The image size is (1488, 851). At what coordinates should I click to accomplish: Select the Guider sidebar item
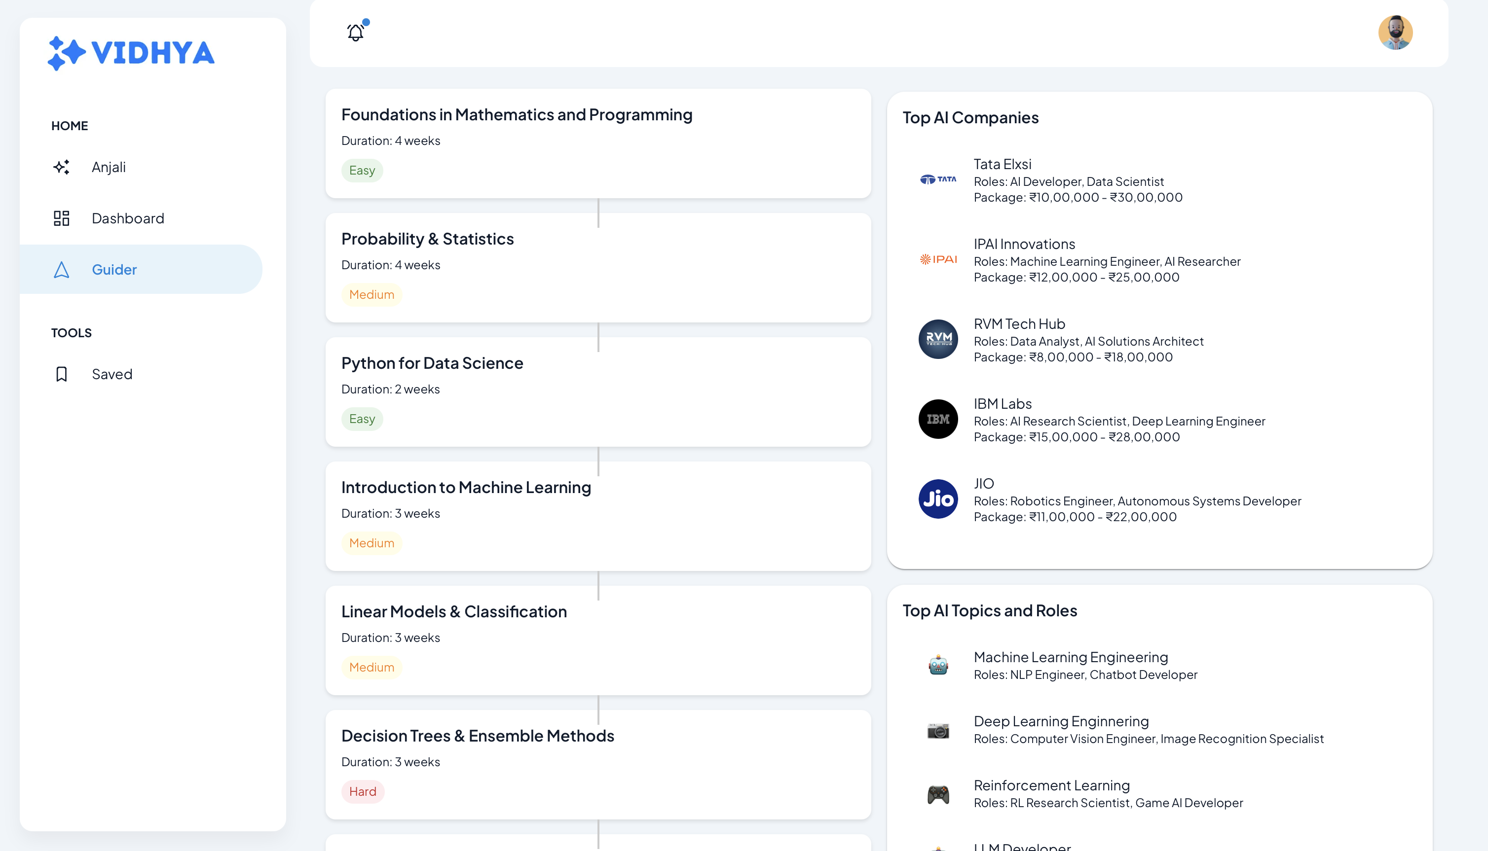114,270
